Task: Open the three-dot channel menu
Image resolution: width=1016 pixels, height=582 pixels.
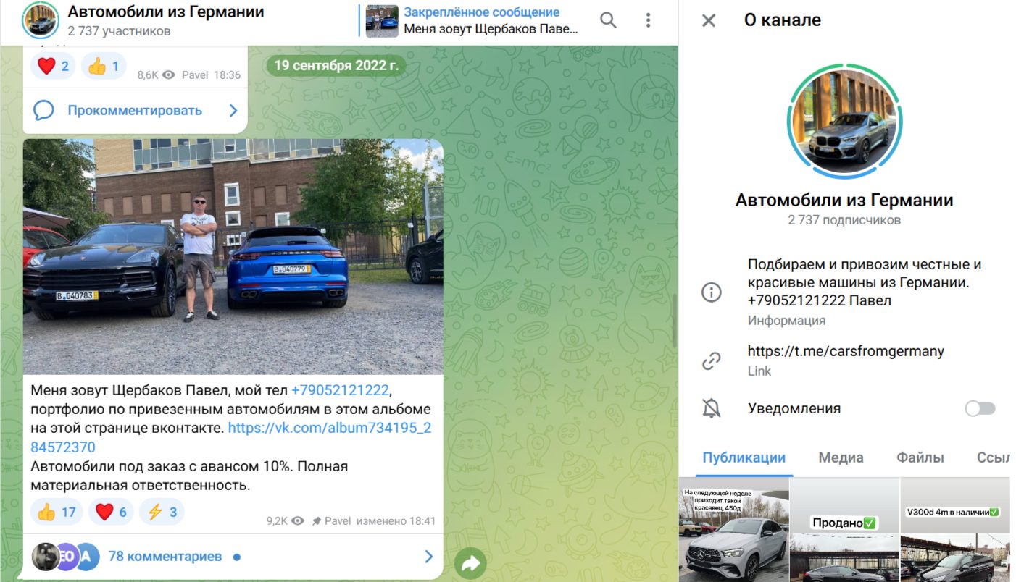Action: click(647, 20)
